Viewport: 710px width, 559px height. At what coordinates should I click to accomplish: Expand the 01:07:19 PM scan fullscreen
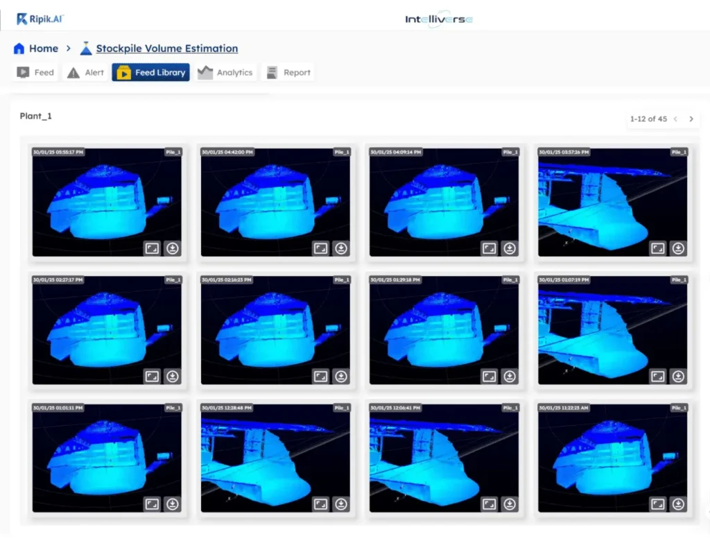[657, 376]
